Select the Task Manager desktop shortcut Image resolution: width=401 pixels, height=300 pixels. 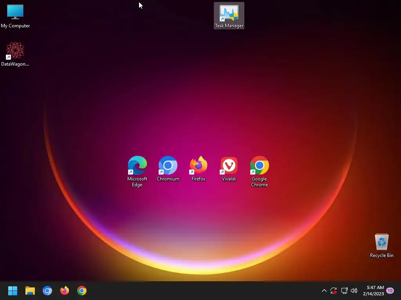click(x=229, y=16)
